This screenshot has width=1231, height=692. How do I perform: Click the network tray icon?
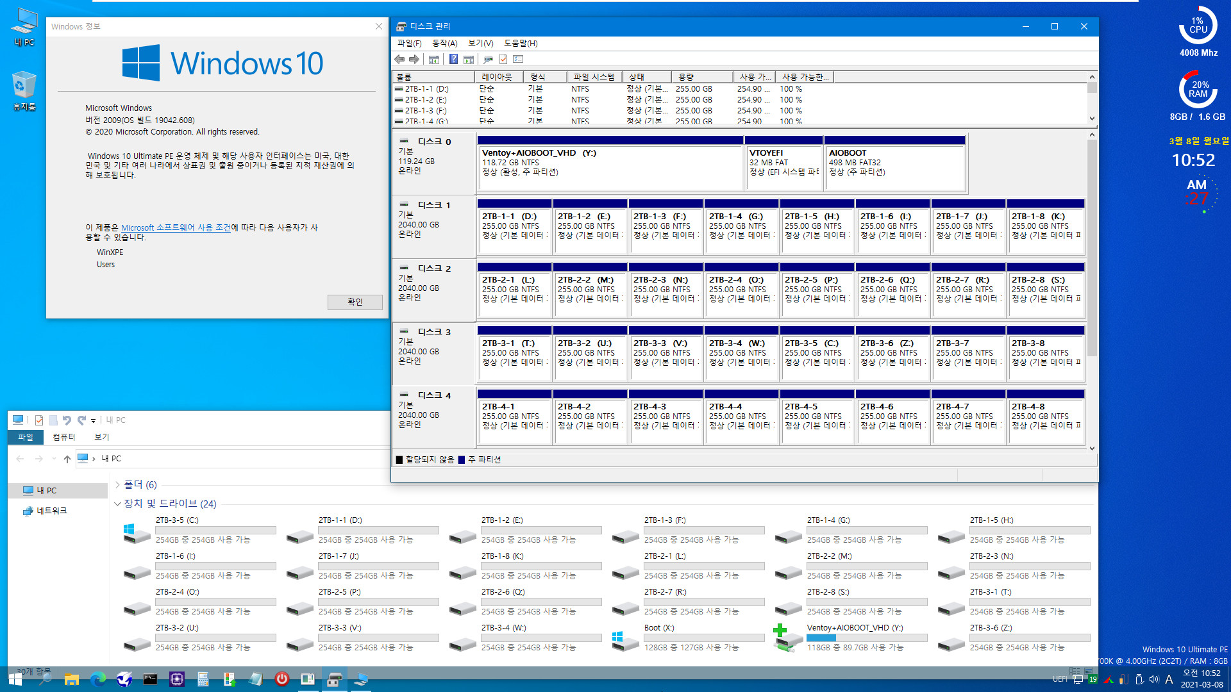coord(1078,679)
